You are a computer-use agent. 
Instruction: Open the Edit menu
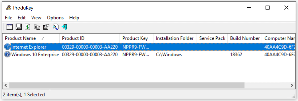(22, 18)
